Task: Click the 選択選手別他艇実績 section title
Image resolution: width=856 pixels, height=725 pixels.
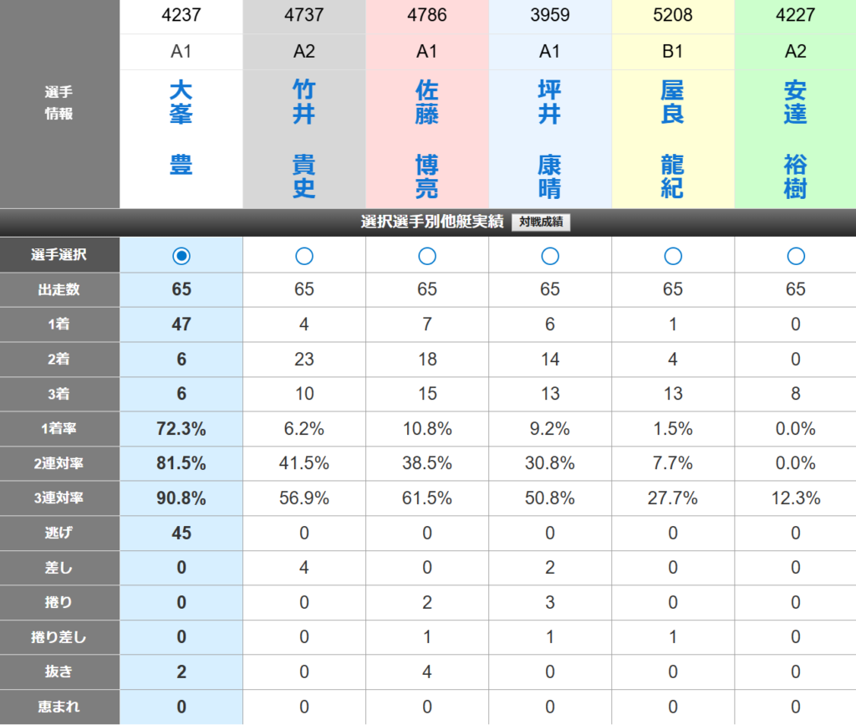Action: point(431,222)
